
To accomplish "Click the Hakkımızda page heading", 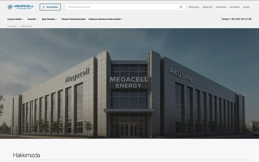I will pos(27,155).
